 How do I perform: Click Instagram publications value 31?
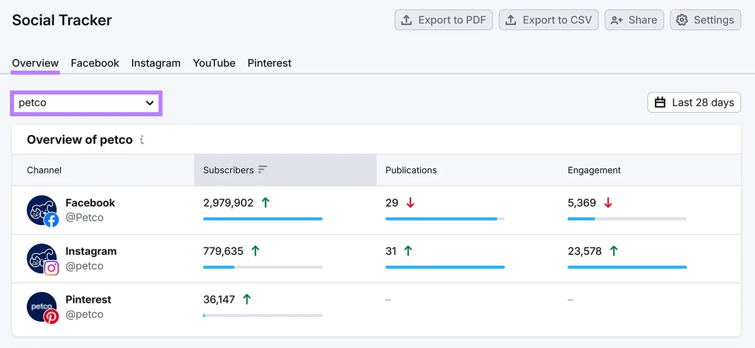(391, 251)
